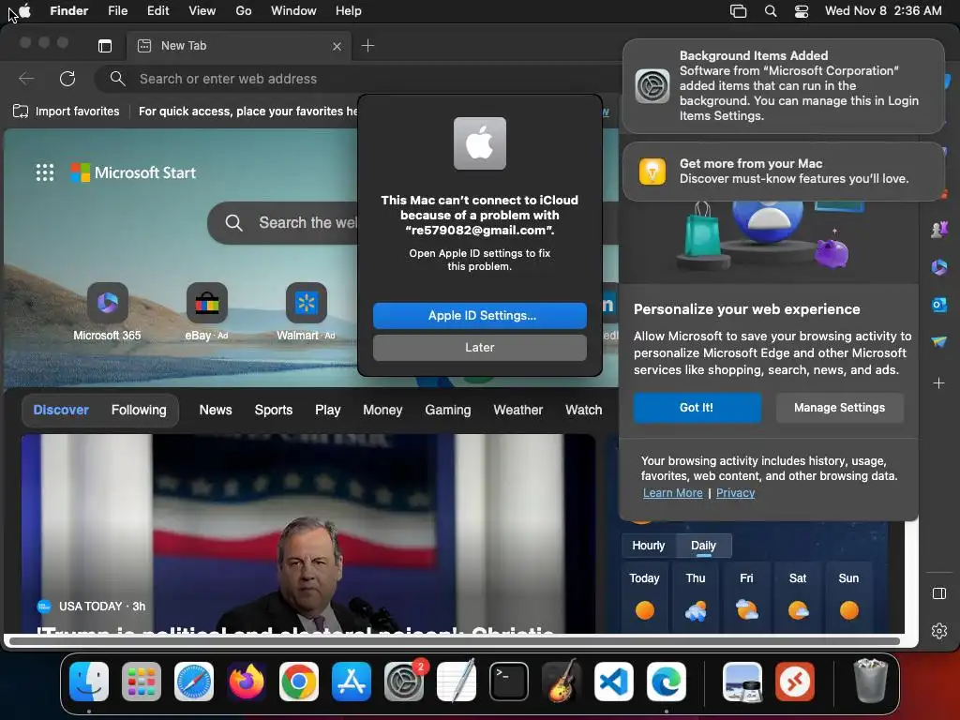Open Microsoft Edge from the Dock

(667, 681)
